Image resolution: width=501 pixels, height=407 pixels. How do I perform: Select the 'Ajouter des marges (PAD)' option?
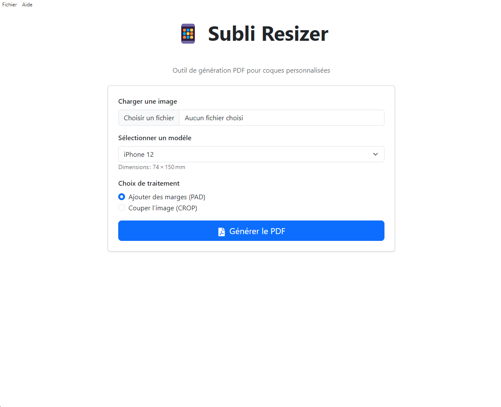pyautogui.click(x=122, y=197)
